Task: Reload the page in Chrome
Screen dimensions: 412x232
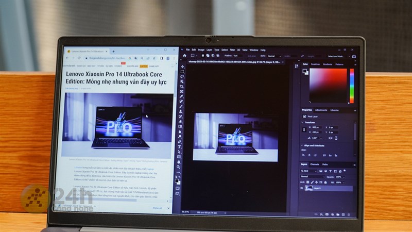Action: click(x=79, y=58)
